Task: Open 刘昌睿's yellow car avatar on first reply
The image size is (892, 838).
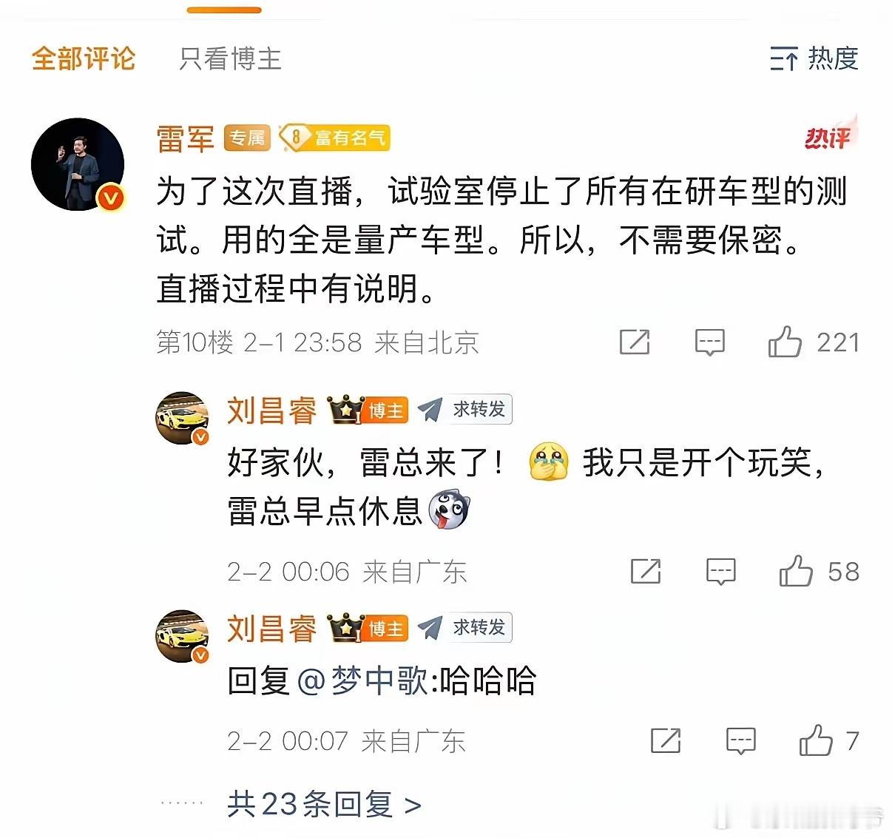Action: pyautogui.click(x=182, y=418)
